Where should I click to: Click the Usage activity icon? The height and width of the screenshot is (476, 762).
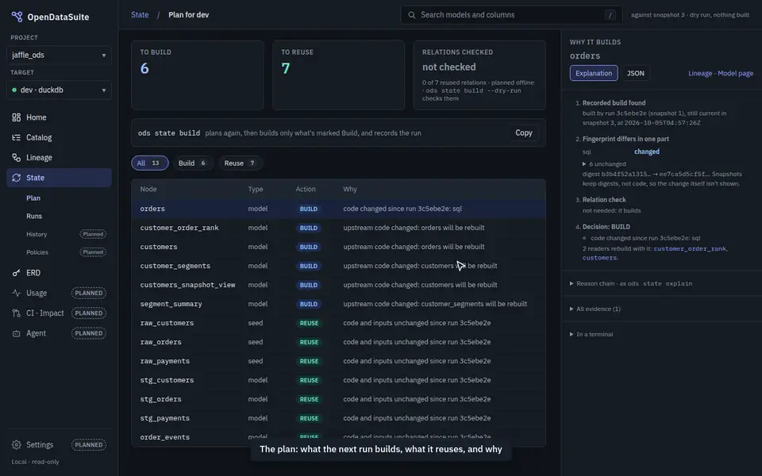(17, 293)
